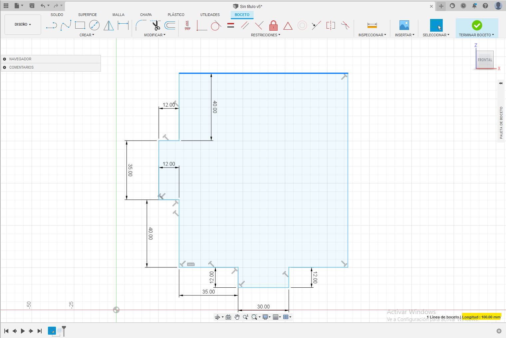This screenshot has width=506, height=338.
Task: Choose the Trim scissors tool
Action: (x=155, y=25)
